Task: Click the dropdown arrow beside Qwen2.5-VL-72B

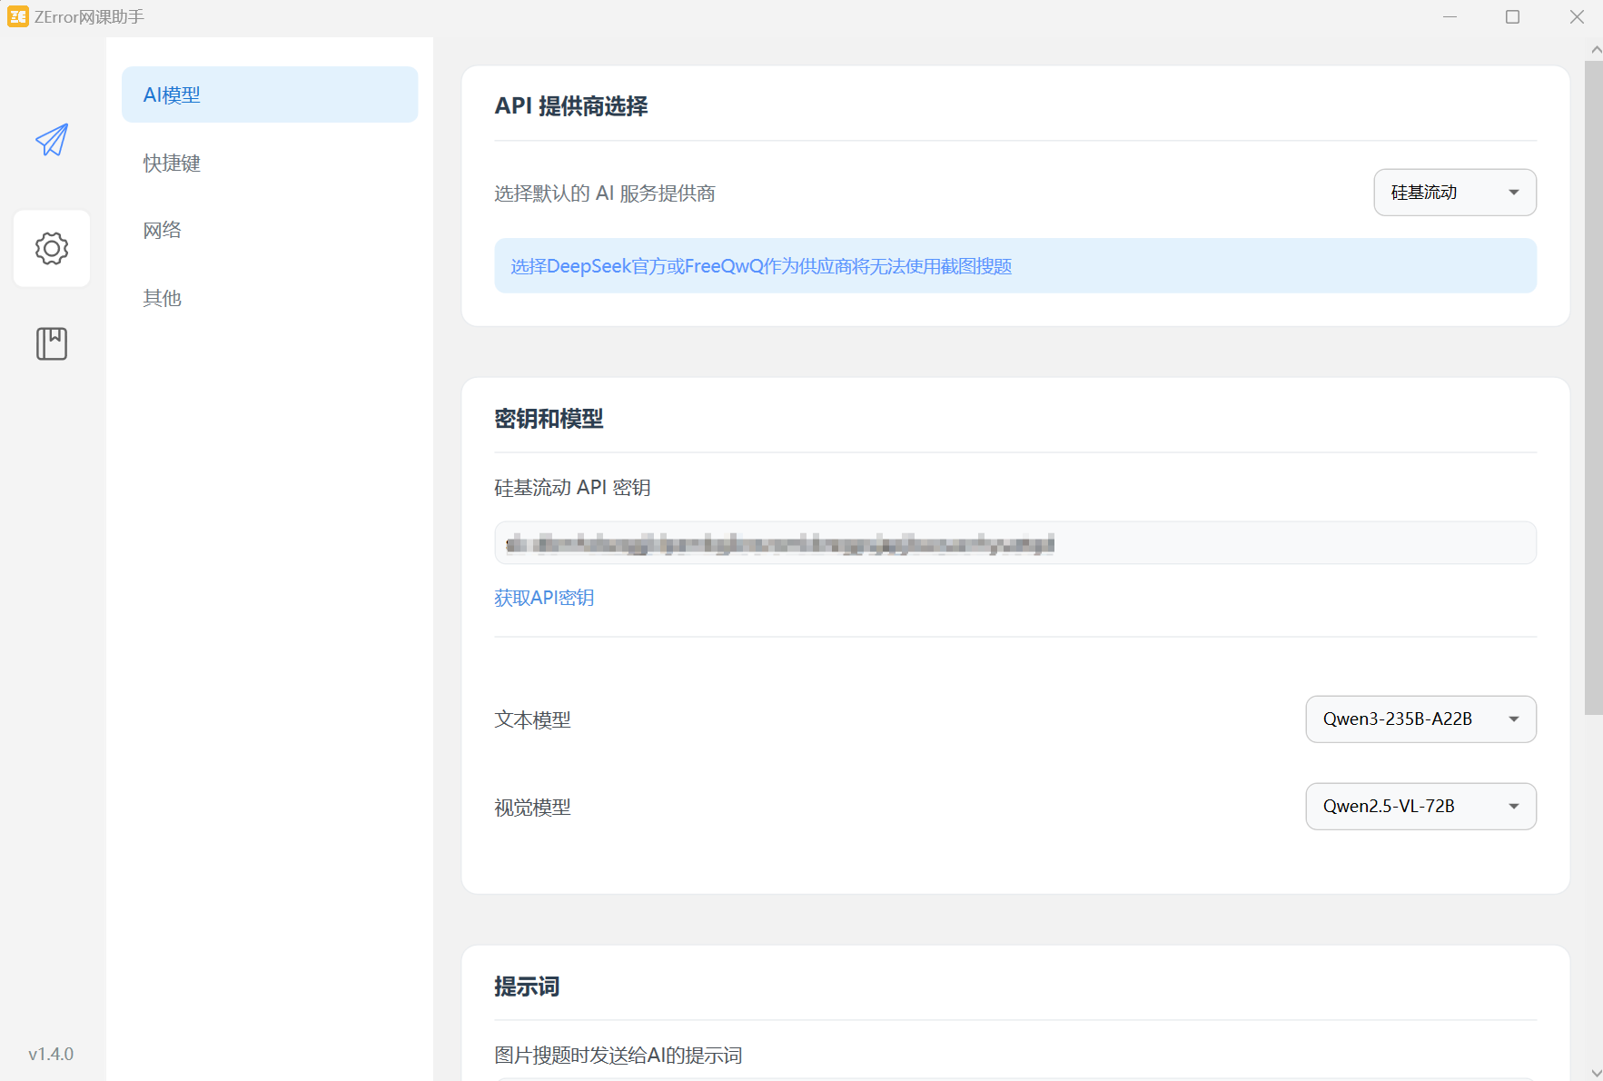Action: pos(1513,806)
